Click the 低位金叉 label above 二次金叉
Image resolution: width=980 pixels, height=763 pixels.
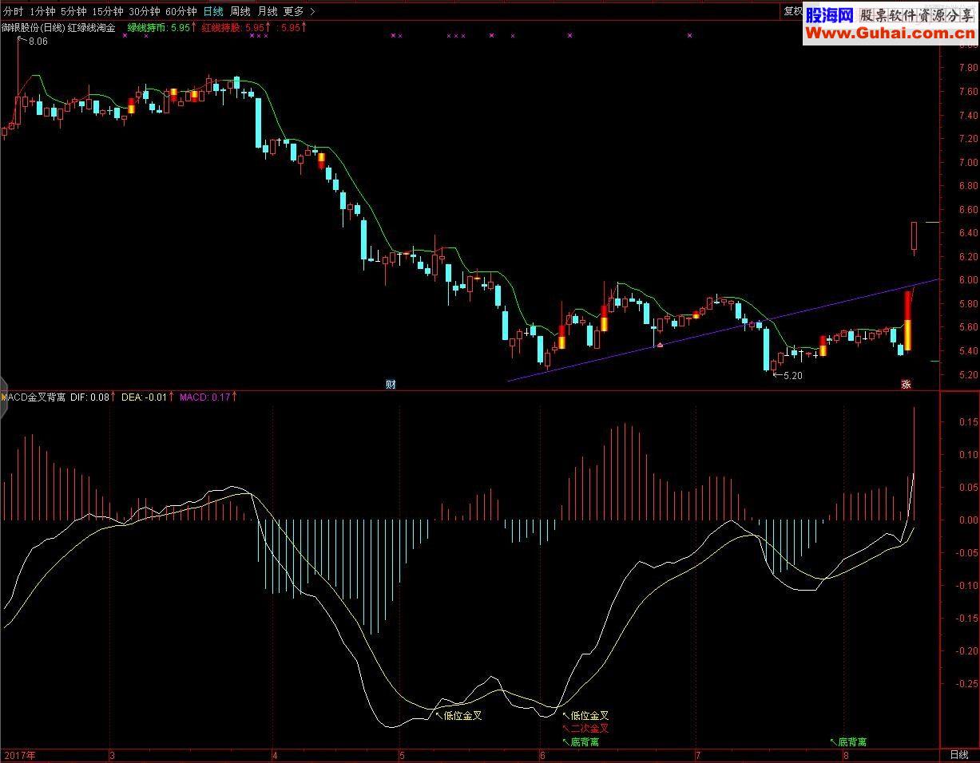pyautogui.click(x=590, y=716)
